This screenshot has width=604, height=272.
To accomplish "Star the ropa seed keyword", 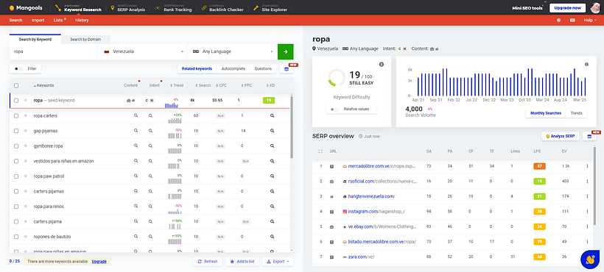I will [26, 100].
